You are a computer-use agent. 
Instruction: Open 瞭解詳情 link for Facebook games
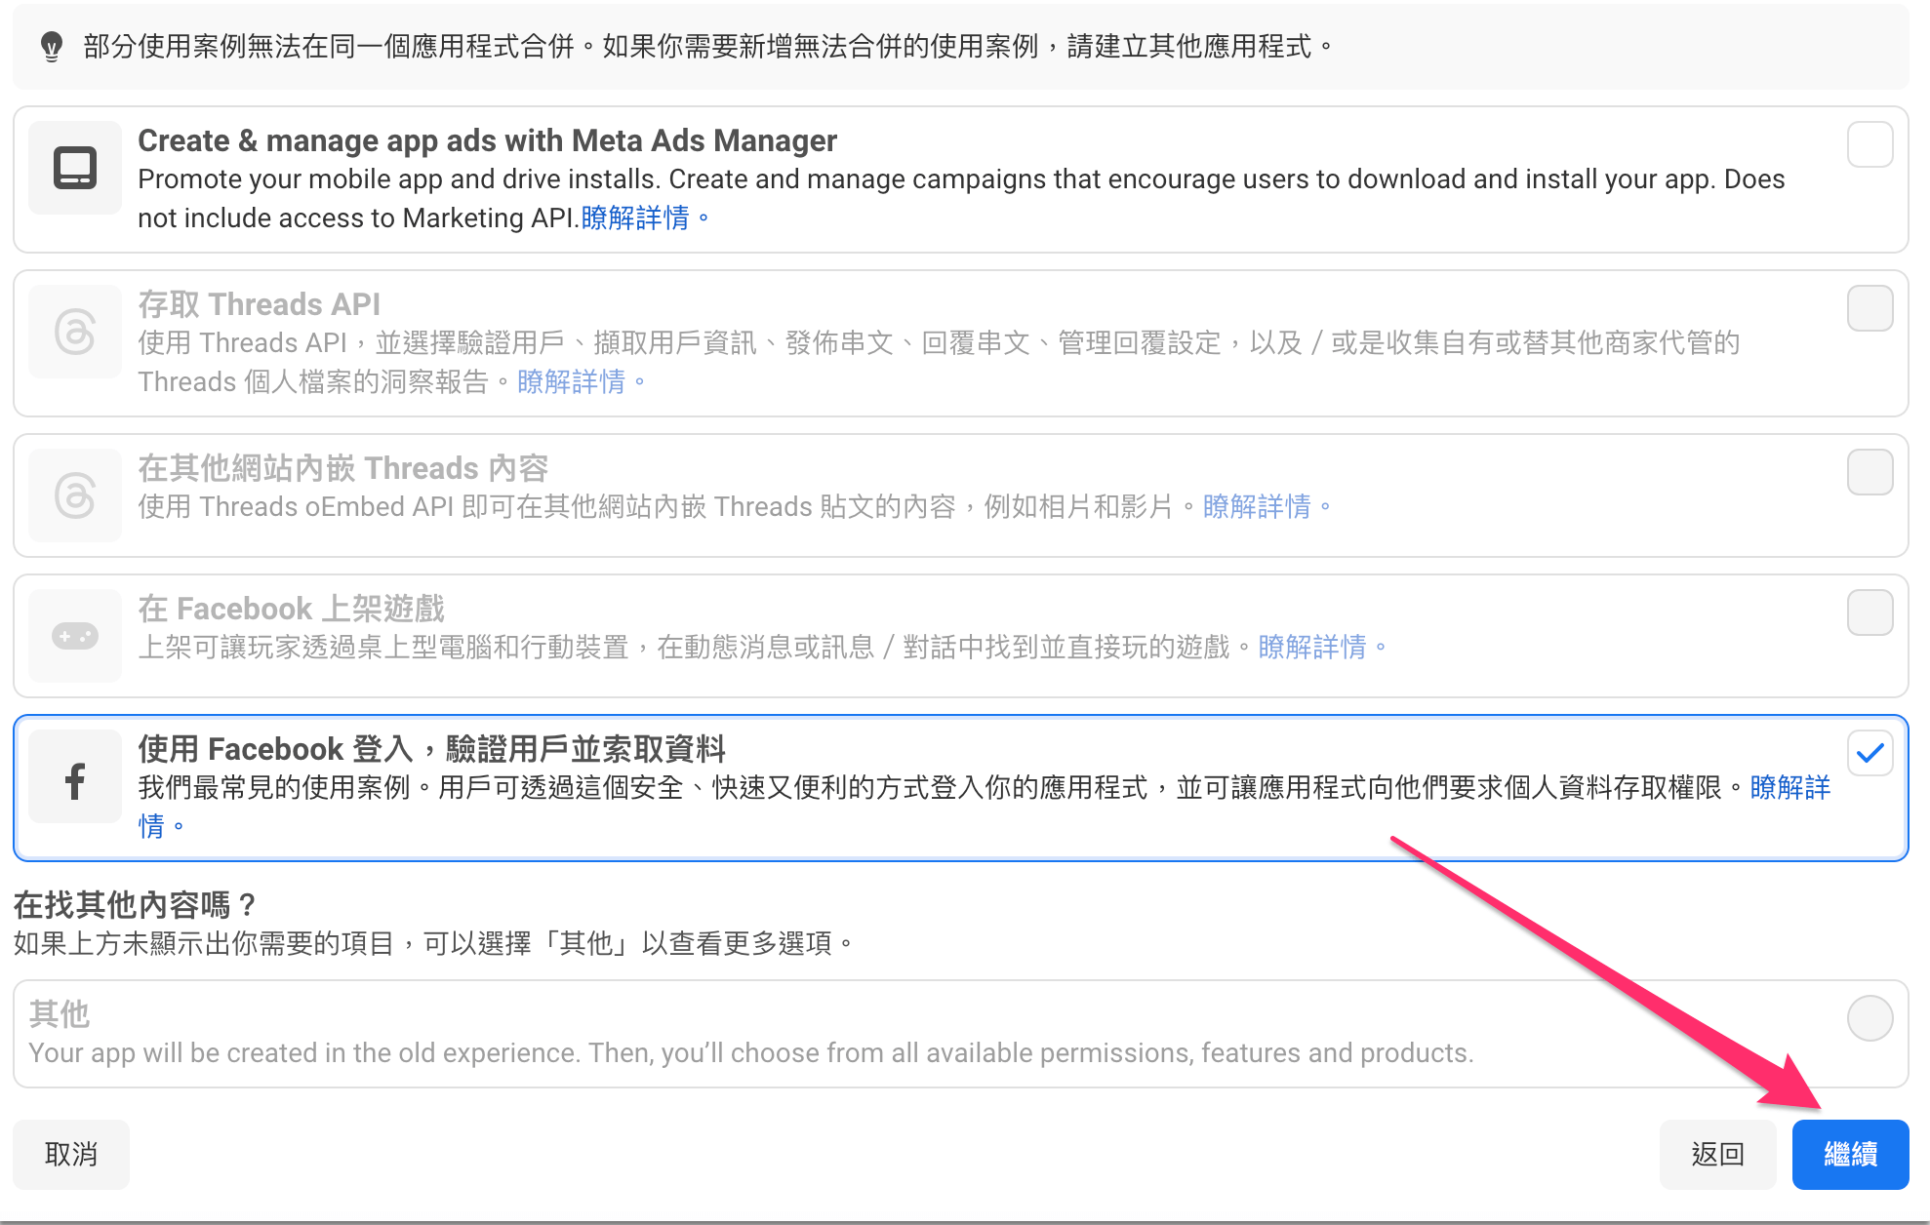(1312, 647)
